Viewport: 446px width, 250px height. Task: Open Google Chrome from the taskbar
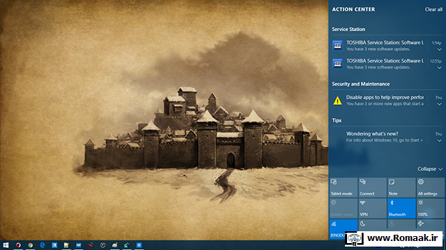[30, 245]
